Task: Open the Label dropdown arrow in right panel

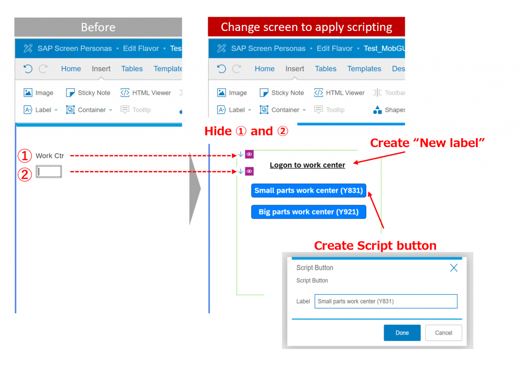Action: 250,110
